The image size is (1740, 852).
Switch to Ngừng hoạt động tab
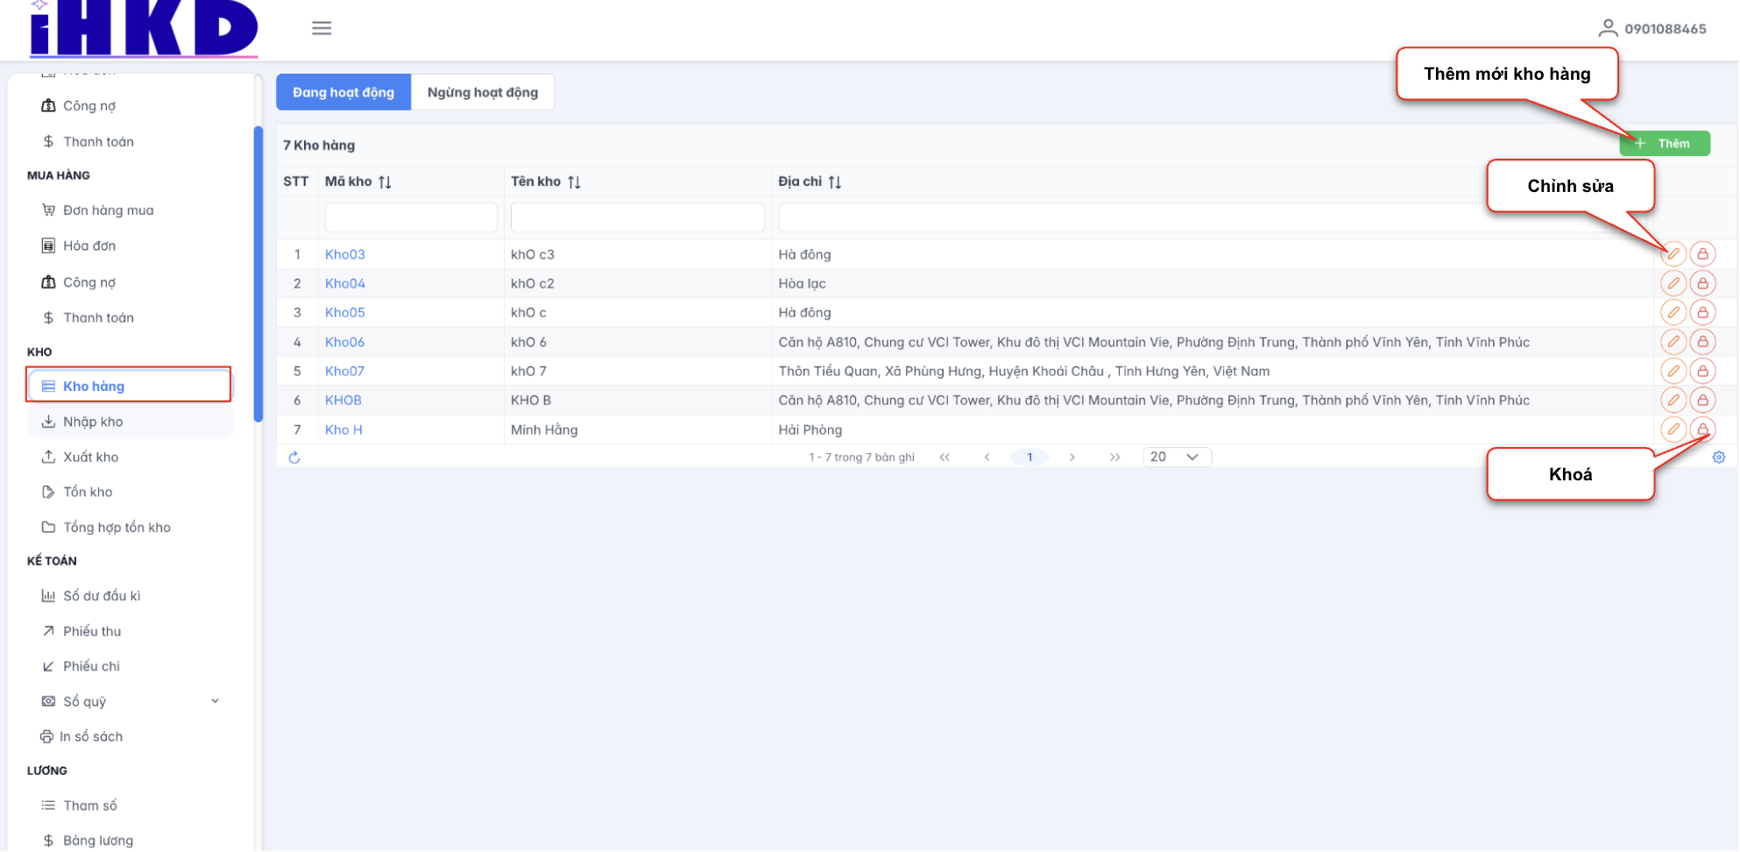point(482,93)
